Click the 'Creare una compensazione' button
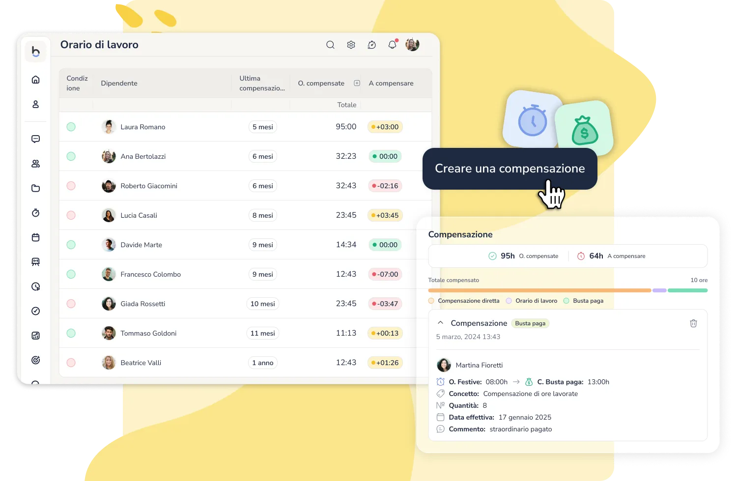The height and width of the screenshot is (481, 737). [510, 169]
